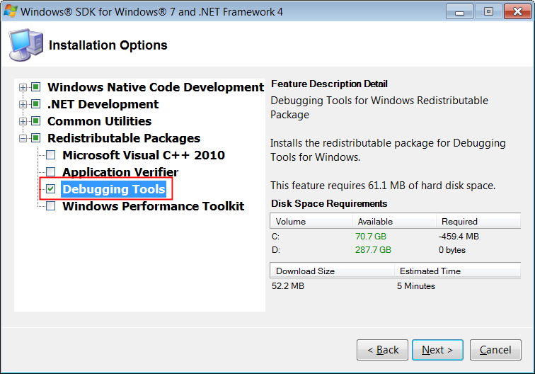Image resolution: width=535 pixels, height=374 pixels.
Task: Check the Windows Performance Toolkit box
Action: 50,206
